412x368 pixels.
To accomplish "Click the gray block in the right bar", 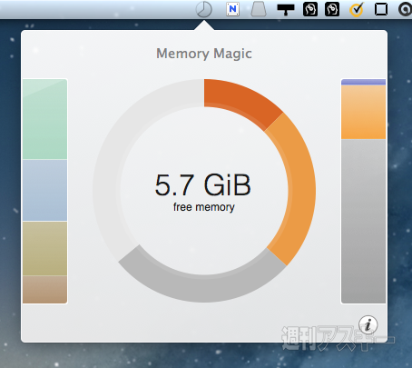I will pyautogui.click(x=363, y=221).
